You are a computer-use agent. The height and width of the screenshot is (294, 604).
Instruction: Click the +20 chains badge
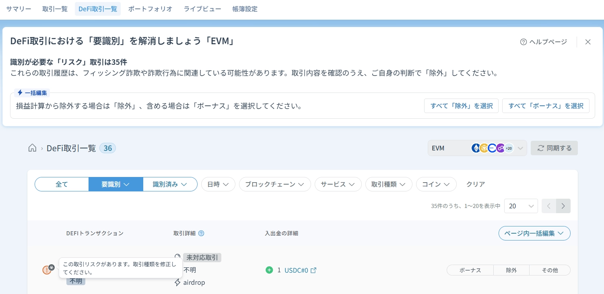(509, 148)
